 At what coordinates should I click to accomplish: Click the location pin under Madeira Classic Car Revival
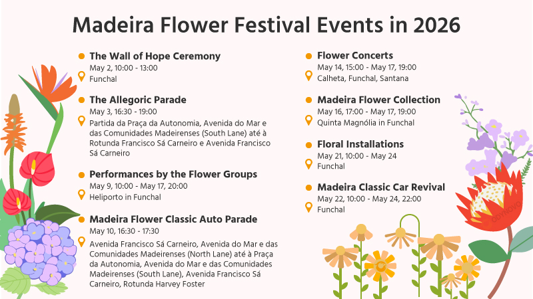click(x=308, y=207)
